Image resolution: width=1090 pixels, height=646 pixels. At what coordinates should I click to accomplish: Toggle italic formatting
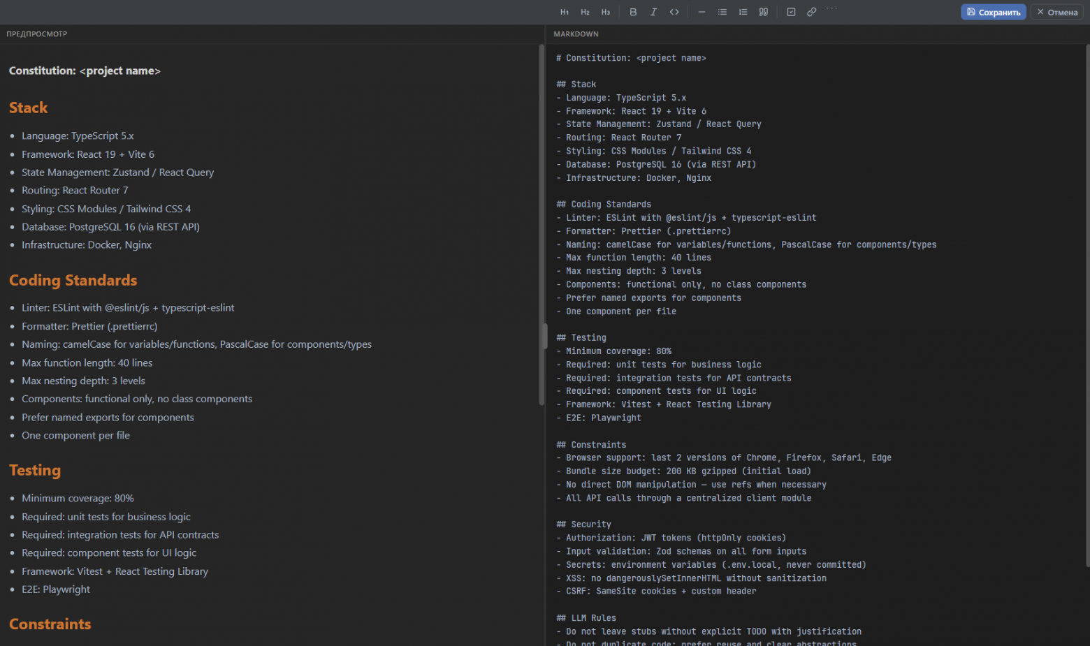pyautogui.click(x=653, y=12)
